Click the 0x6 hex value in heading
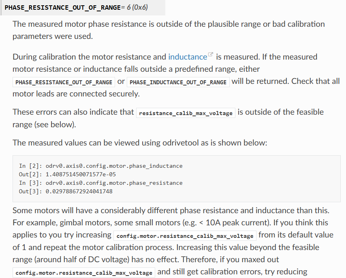The image size is (346, 278). click(140, 7)
